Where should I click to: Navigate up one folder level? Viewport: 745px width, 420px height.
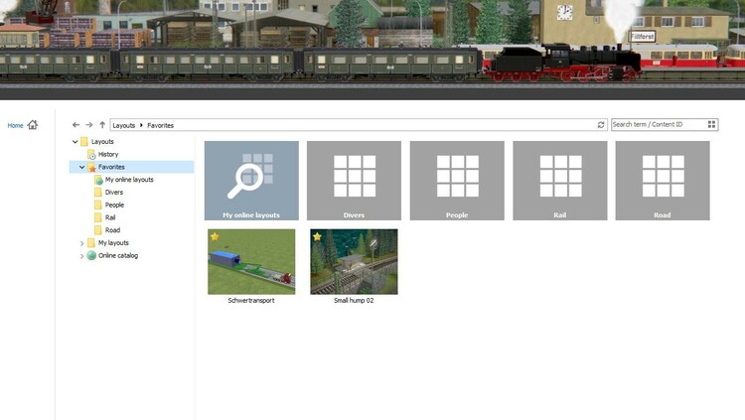pos(101,125)
